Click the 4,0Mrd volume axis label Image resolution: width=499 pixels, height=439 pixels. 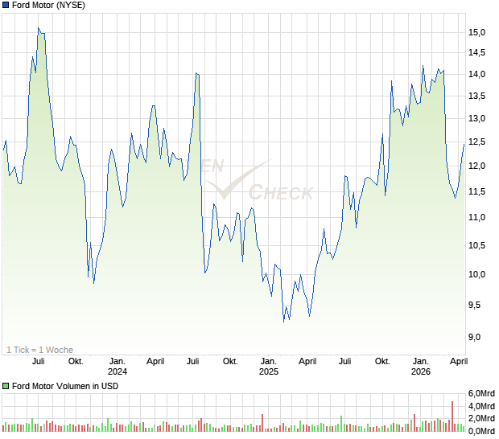point(481,406)
